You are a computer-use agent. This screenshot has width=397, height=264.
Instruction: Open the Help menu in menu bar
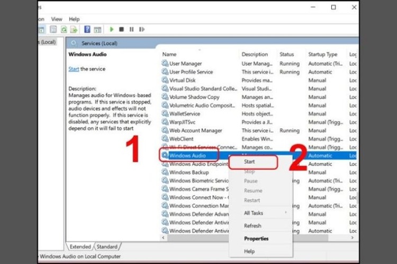74,19
